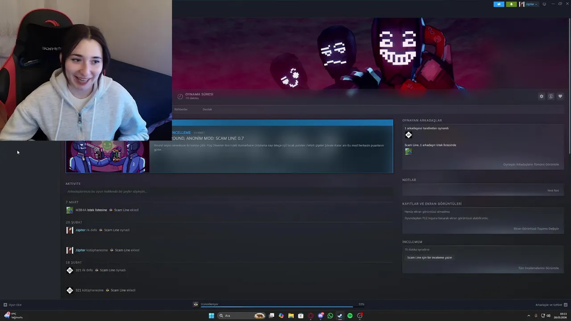Open M3B4A user name link

click(81, 210)
